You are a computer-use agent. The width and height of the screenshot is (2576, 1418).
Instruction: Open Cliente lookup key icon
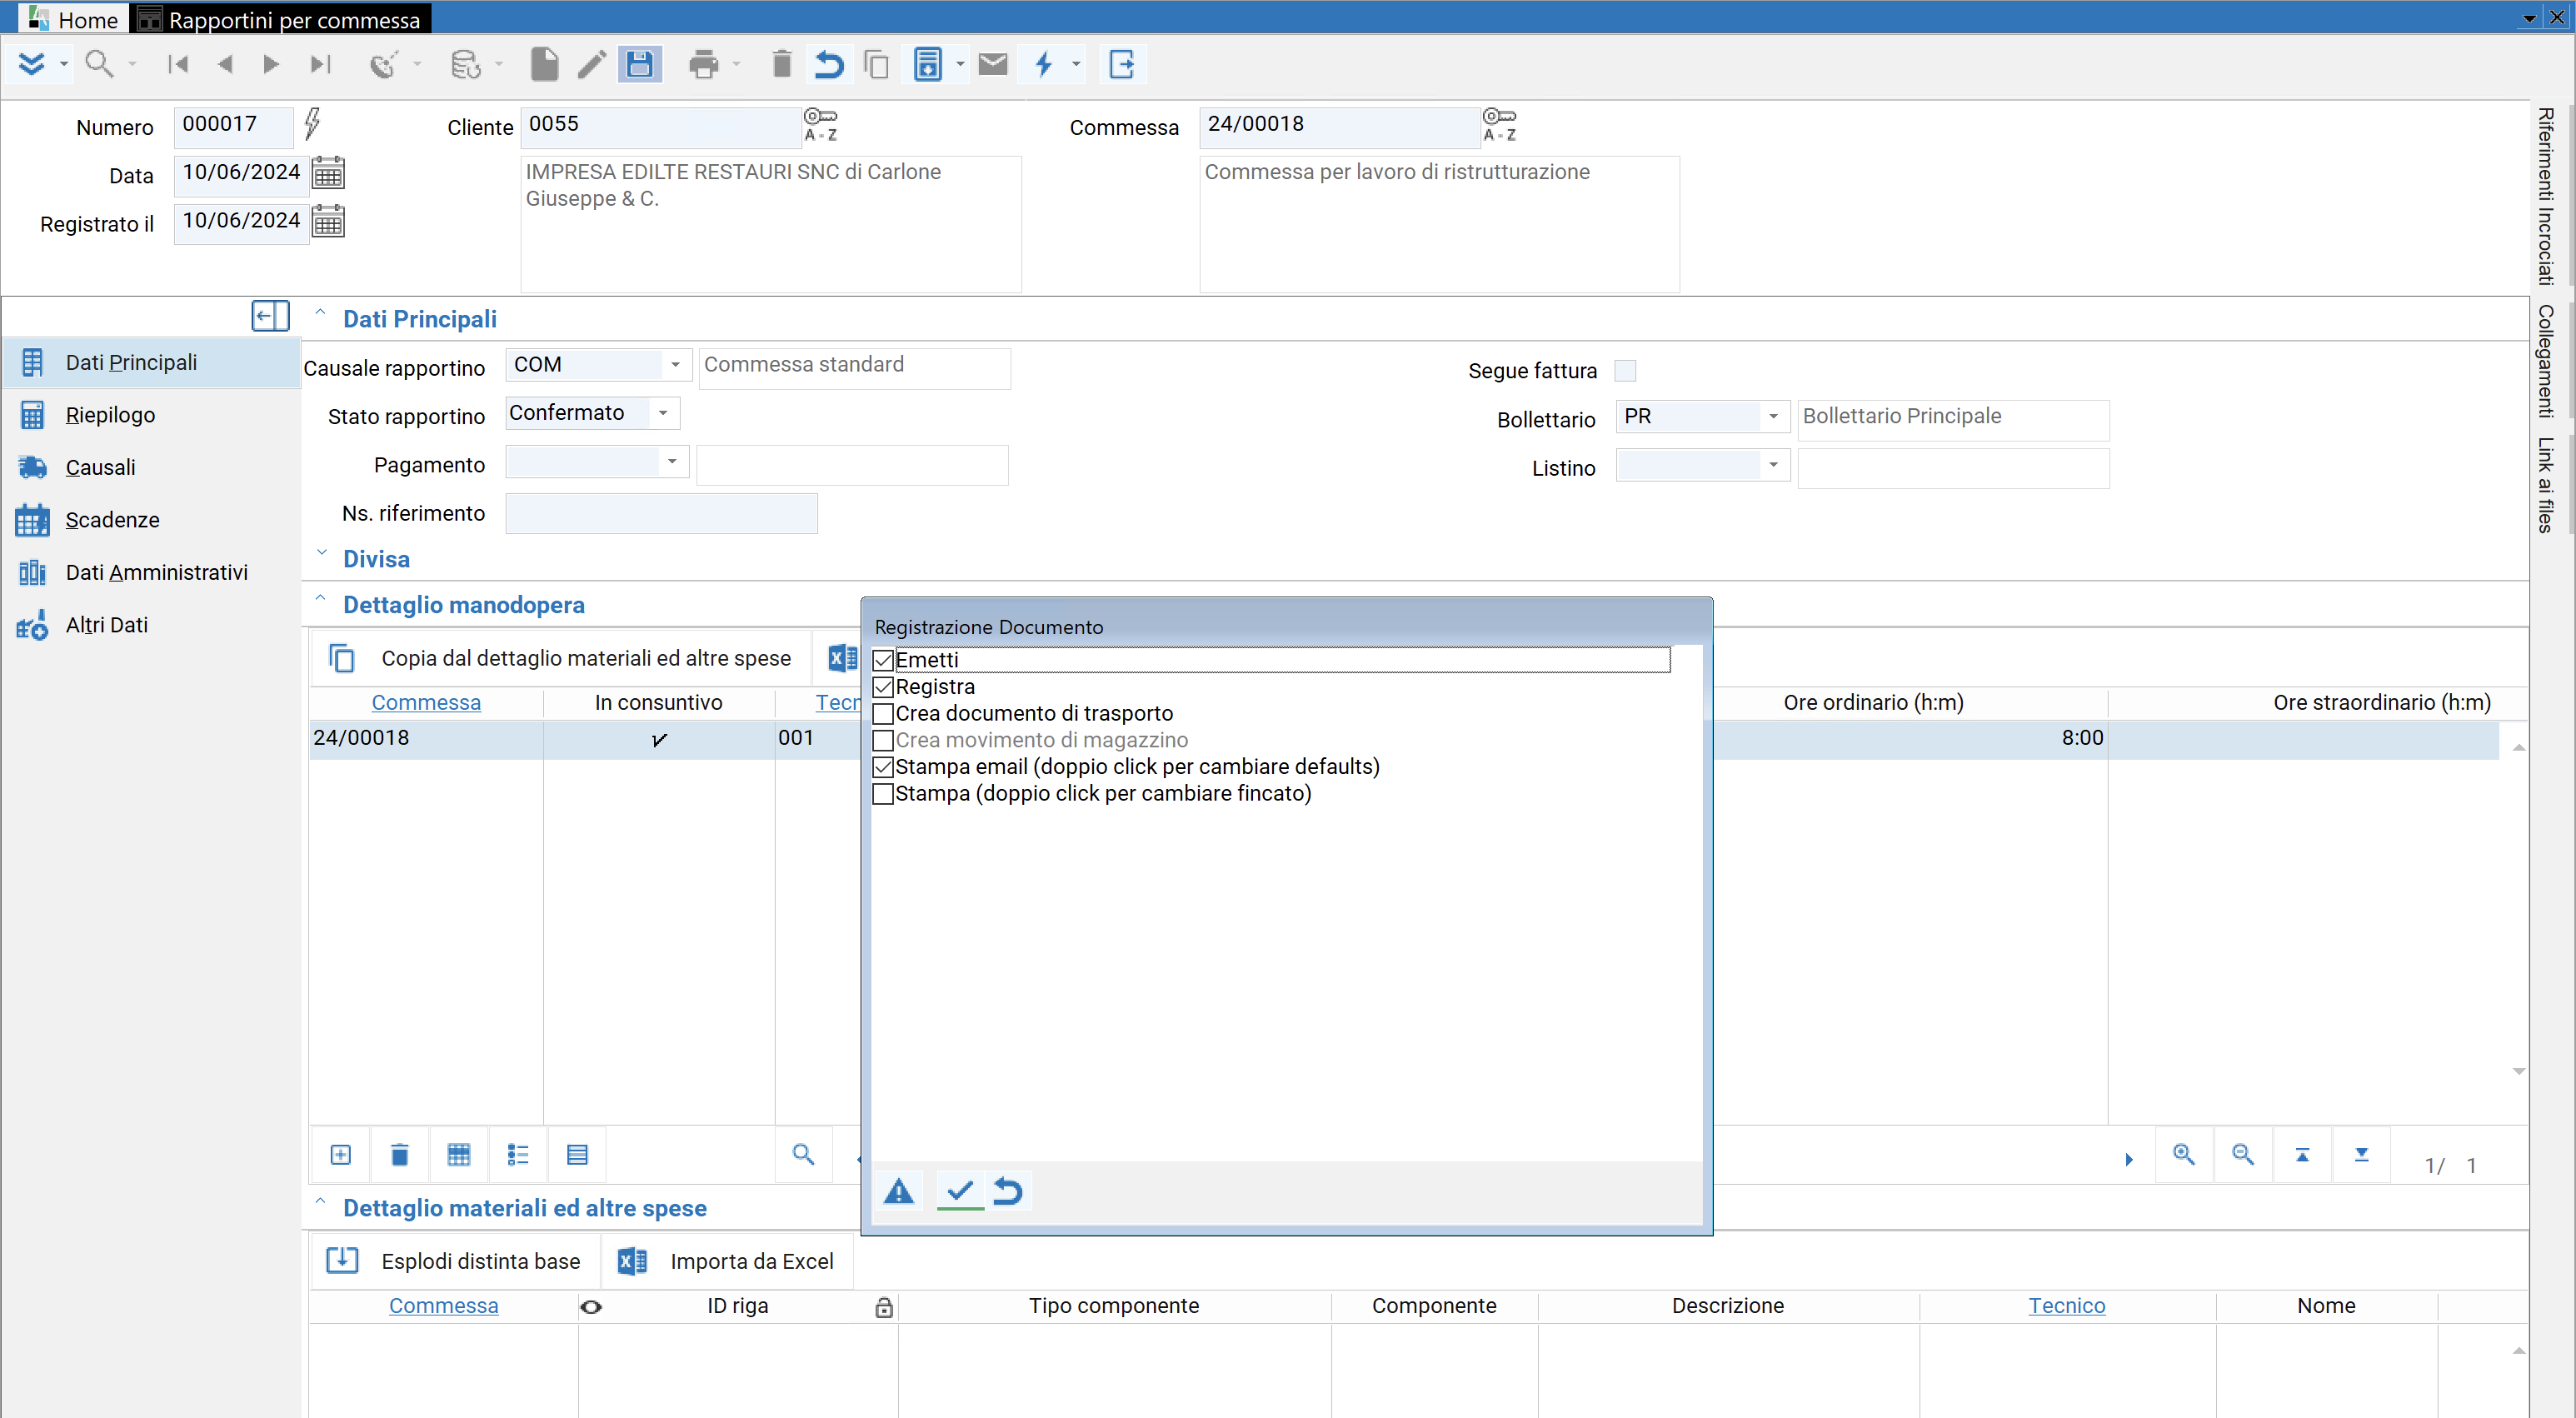821,125
